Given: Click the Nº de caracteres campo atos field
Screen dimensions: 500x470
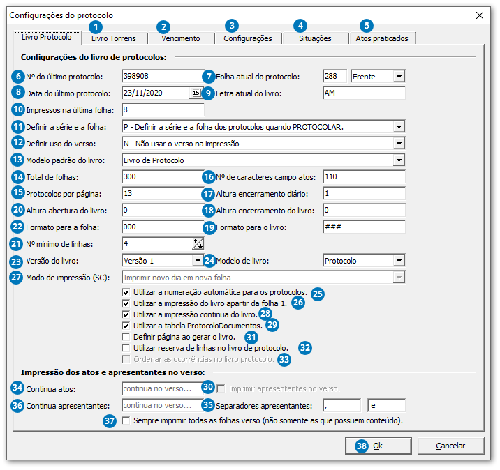Looking at the screenshot, I should click(364, 176).
